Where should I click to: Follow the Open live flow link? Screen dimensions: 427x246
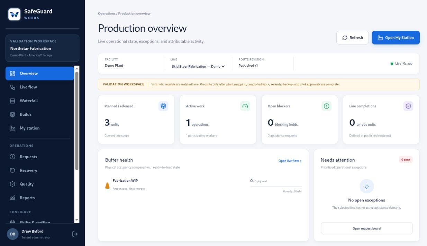(x=290, y=161)
